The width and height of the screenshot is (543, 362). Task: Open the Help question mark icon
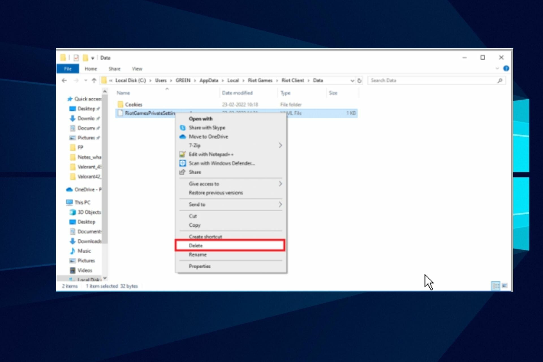tap(506, 68)
